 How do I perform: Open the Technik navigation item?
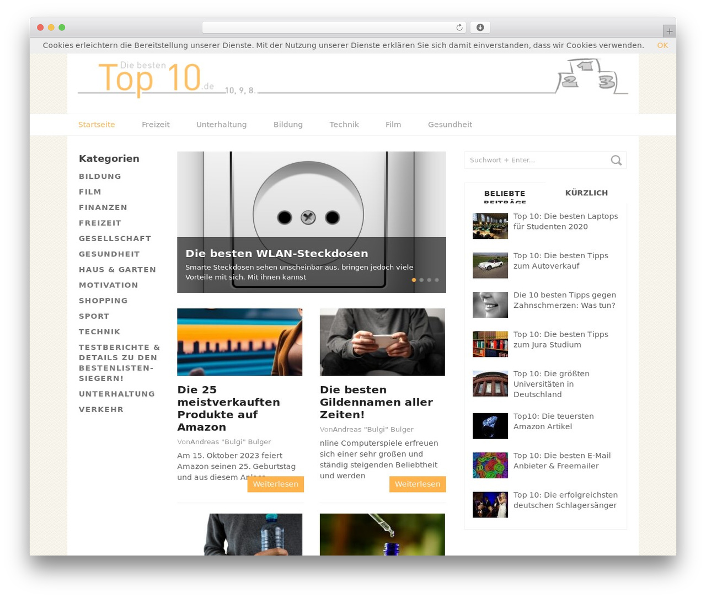click(344, 125)
